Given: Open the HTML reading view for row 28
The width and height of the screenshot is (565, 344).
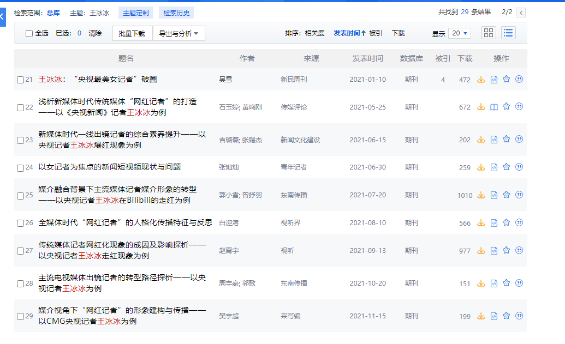Looking at the screenshot, I should click(x=494, y=283).
